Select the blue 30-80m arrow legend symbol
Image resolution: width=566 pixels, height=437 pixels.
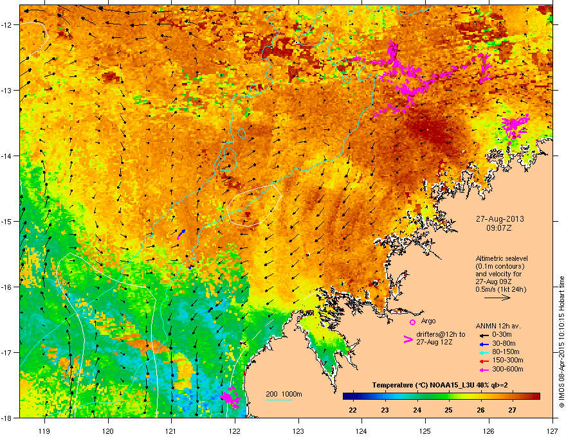click(x=484, y=344)
